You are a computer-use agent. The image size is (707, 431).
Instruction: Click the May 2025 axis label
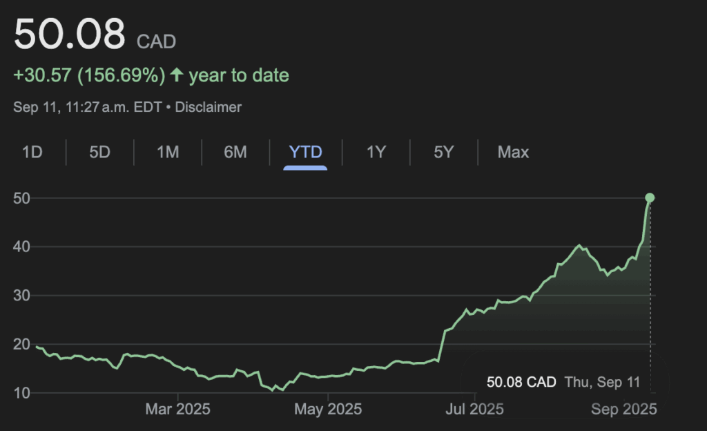coord(329,410)
